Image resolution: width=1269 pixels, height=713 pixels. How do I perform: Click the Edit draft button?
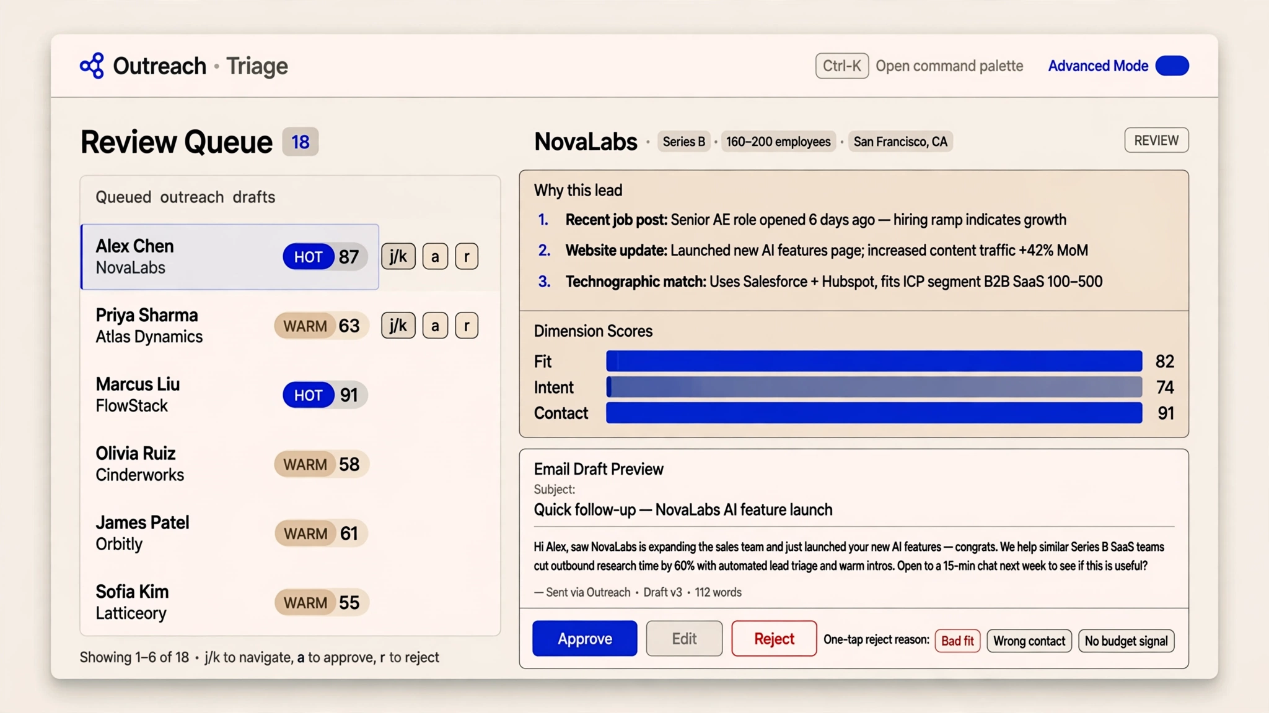[684, 638]
